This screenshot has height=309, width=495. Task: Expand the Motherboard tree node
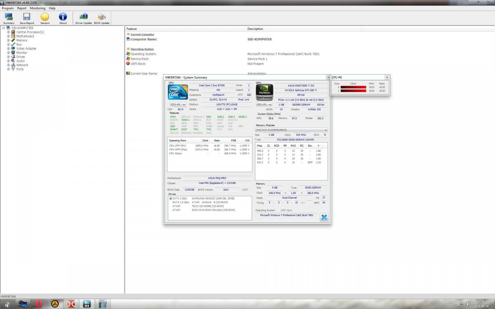(x=8, y=36)
